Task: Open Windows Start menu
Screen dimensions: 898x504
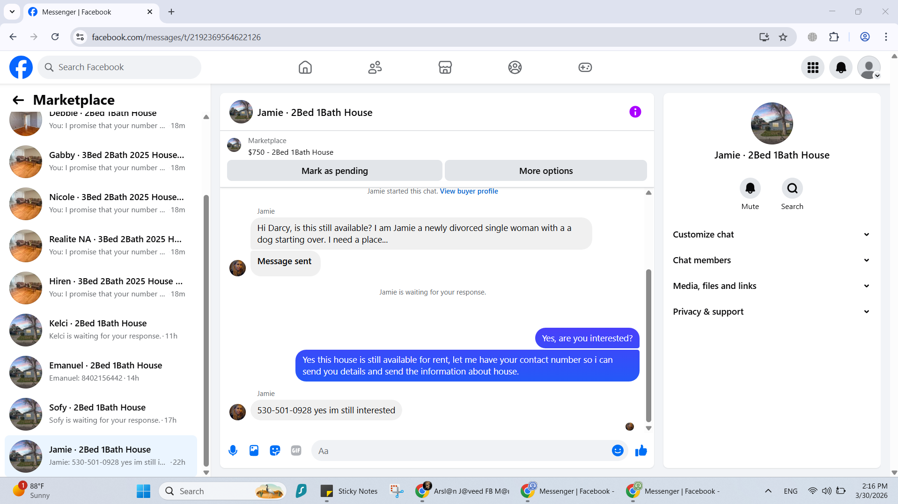Action: pyautogui.click(x=143, y=491)
